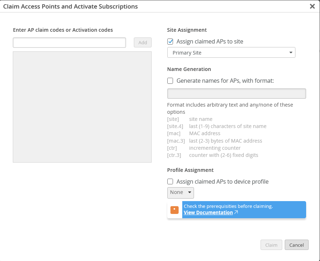Click the name format text field
The width and height of the screenshot is (320, 261).
point(236,94)
